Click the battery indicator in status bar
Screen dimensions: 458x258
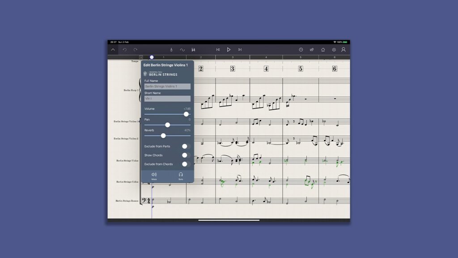345,42
